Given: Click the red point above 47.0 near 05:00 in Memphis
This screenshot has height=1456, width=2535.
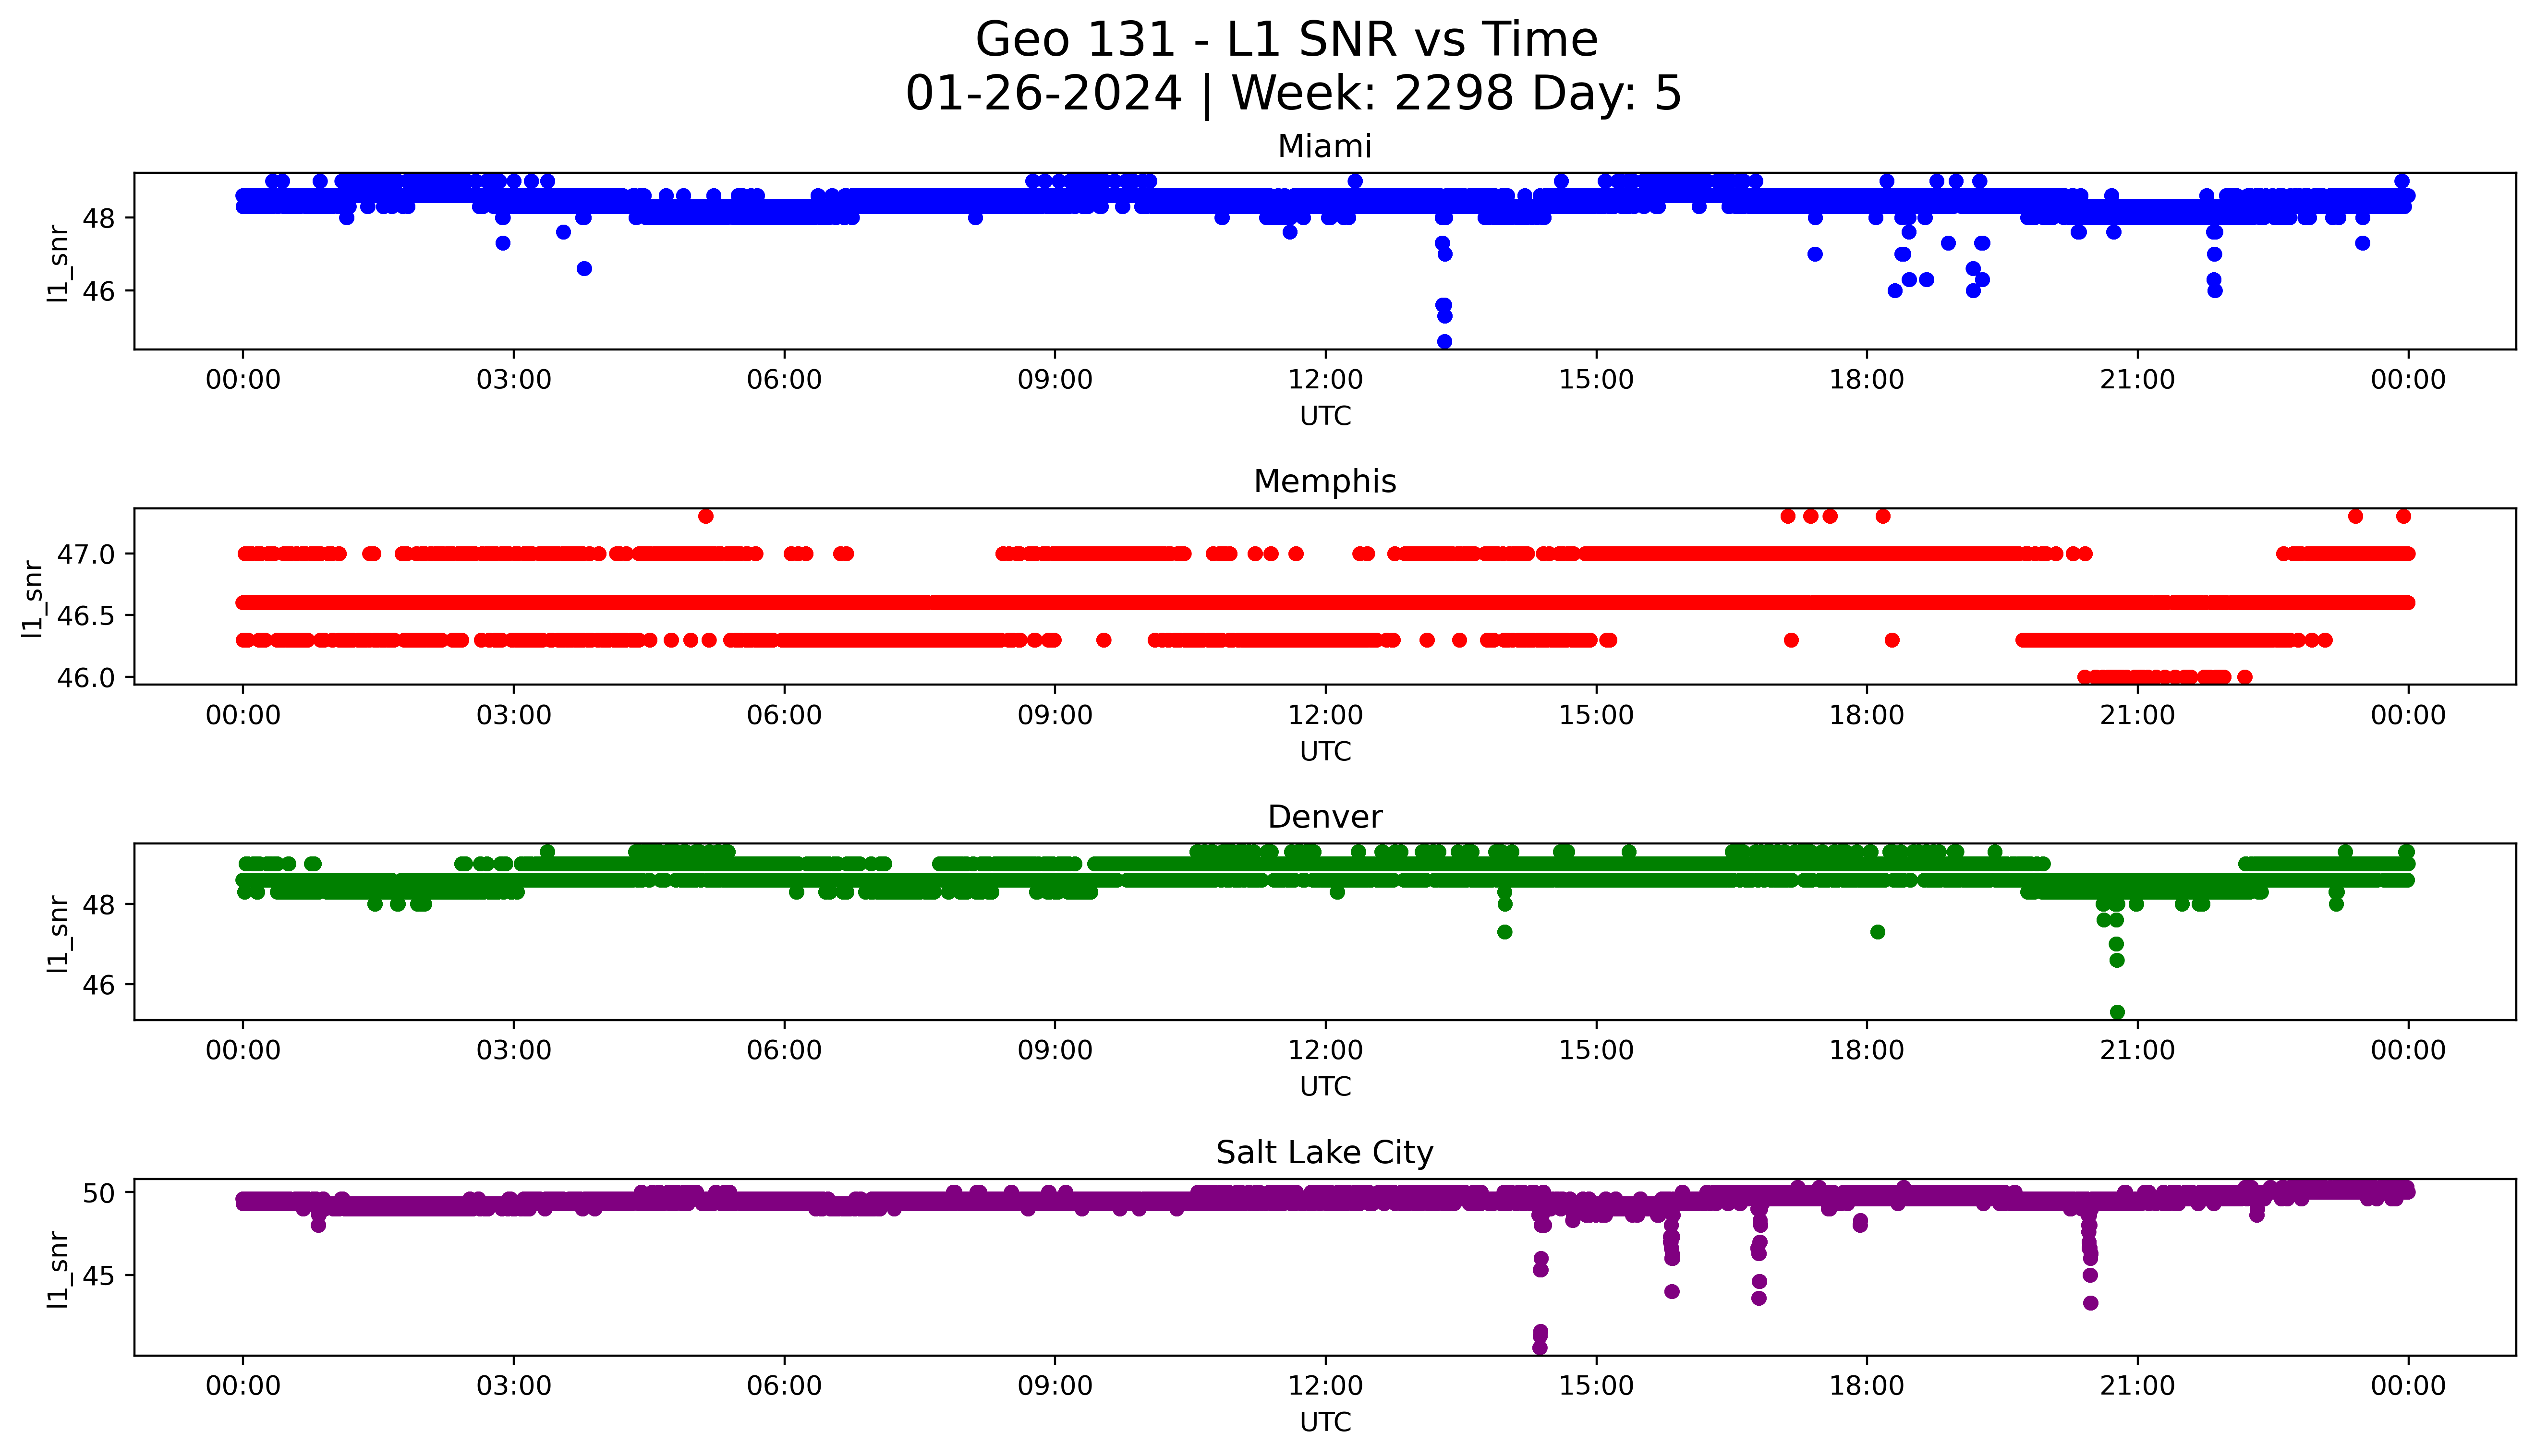Looking at the screenshot, I should (706, 516).
